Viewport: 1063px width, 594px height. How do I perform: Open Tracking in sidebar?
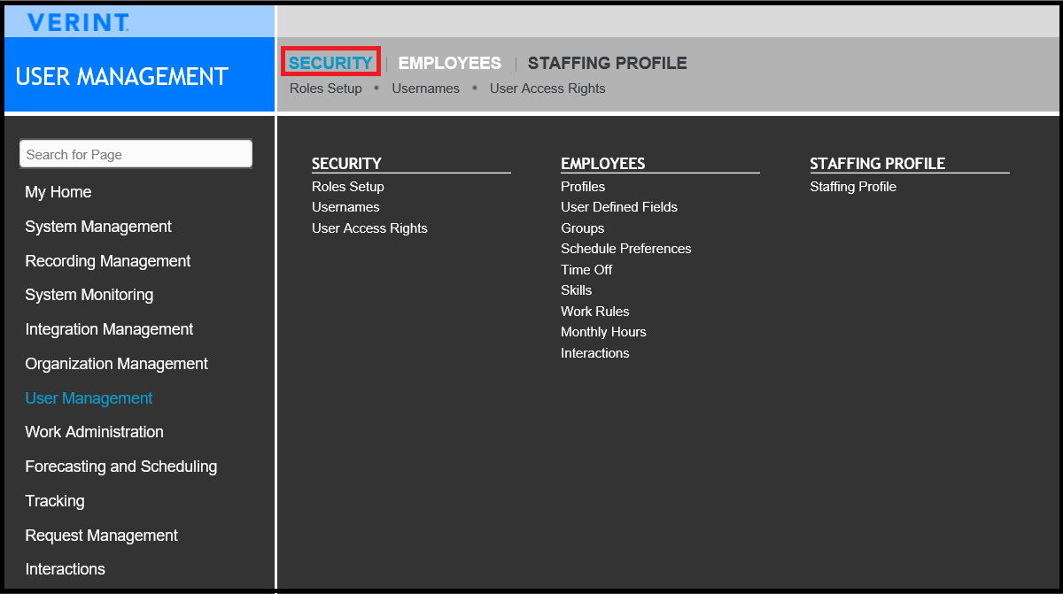pos(55,501)
